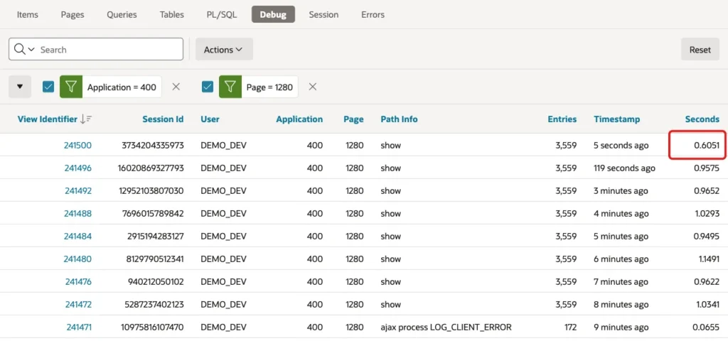The image size is (728, 341).
Task: Click the Page = 1280 filter label
Action: 269,87
